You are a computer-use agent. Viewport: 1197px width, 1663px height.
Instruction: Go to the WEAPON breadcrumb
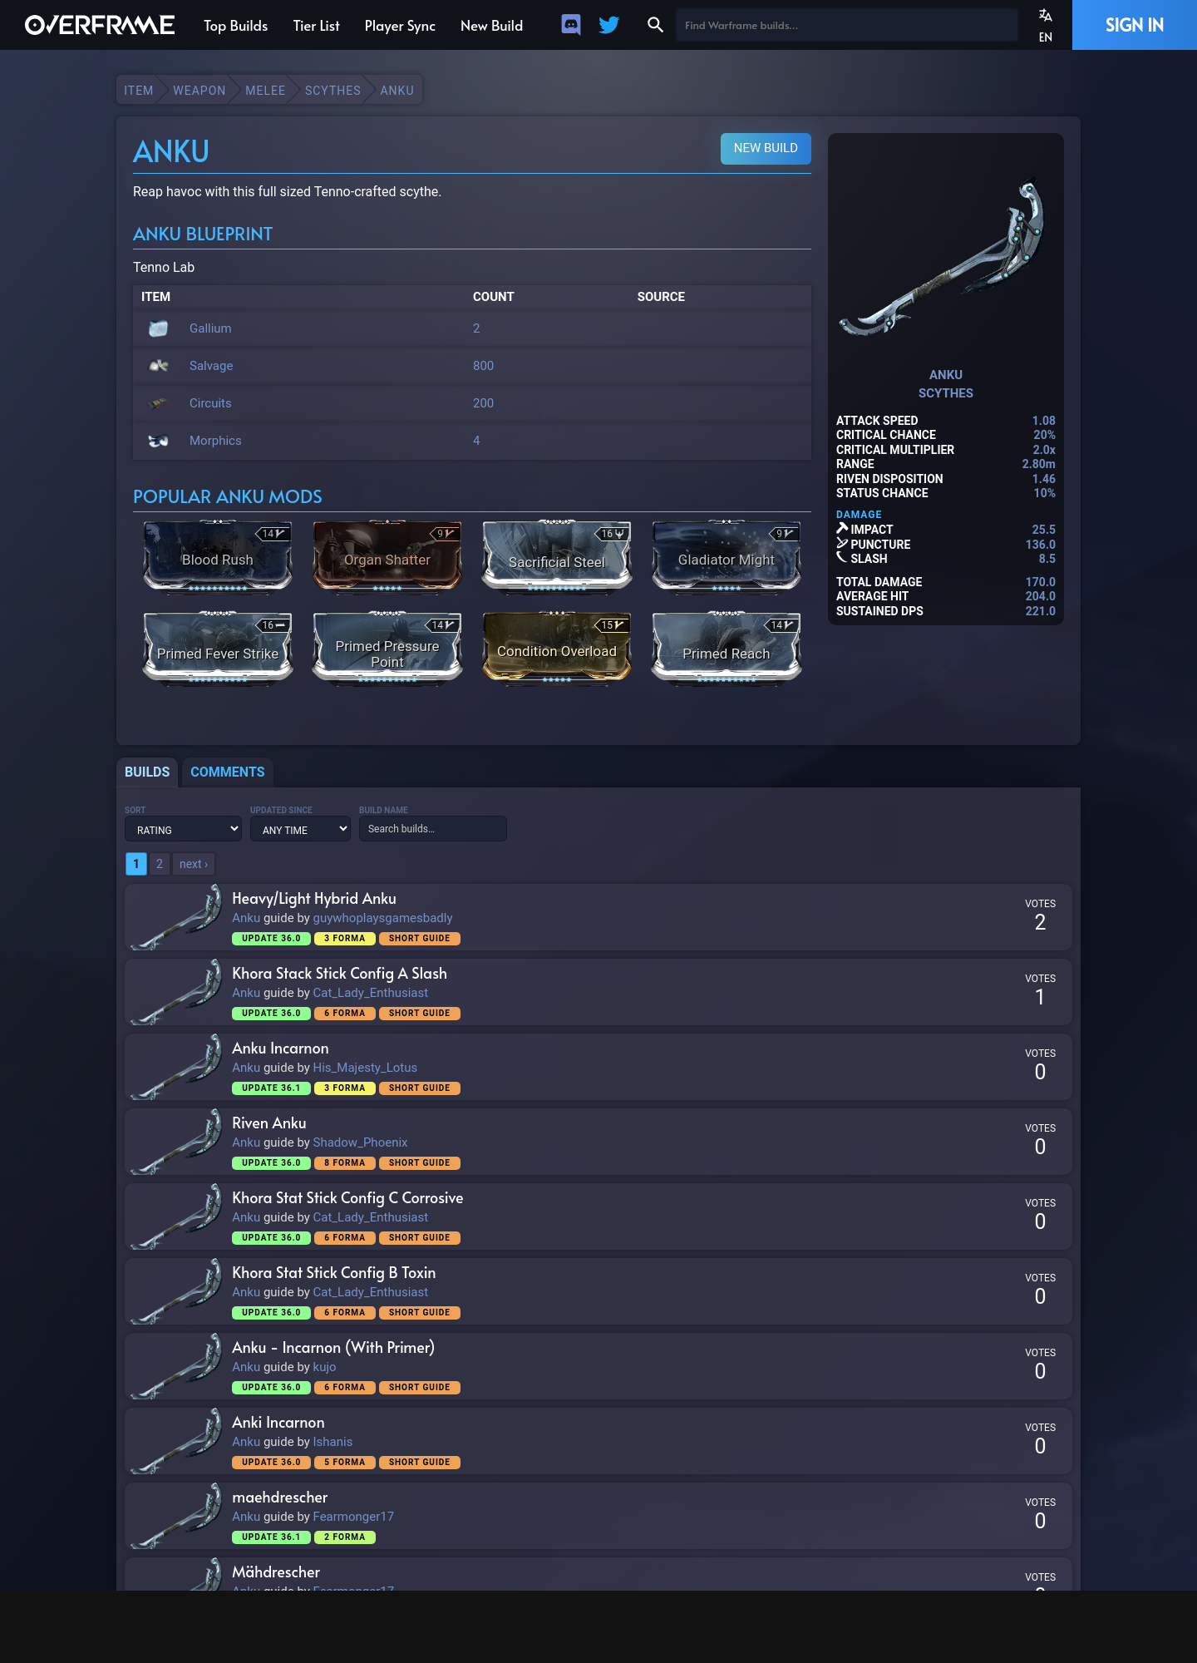click(x=199, y=91)
